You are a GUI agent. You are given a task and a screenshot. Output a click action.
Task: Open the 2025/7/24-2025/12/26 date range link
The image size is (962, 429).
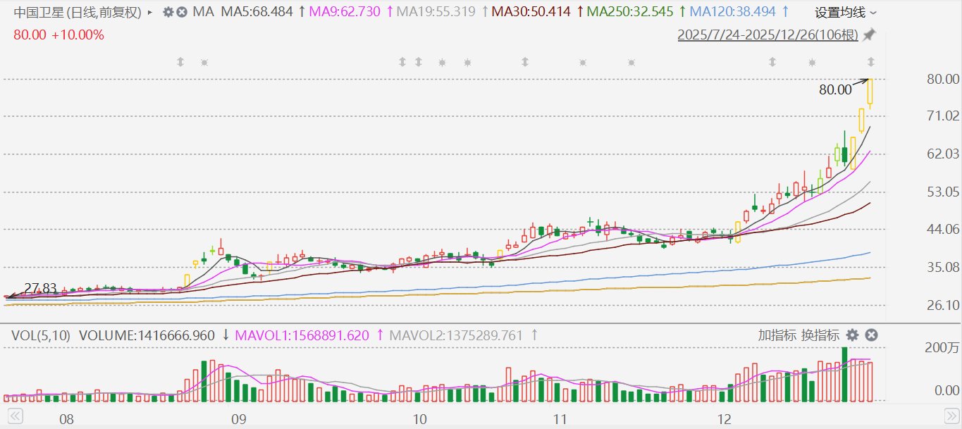[769, 35]
